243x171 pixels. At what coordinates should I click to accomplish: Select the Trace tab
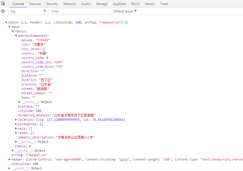point(164,4)
